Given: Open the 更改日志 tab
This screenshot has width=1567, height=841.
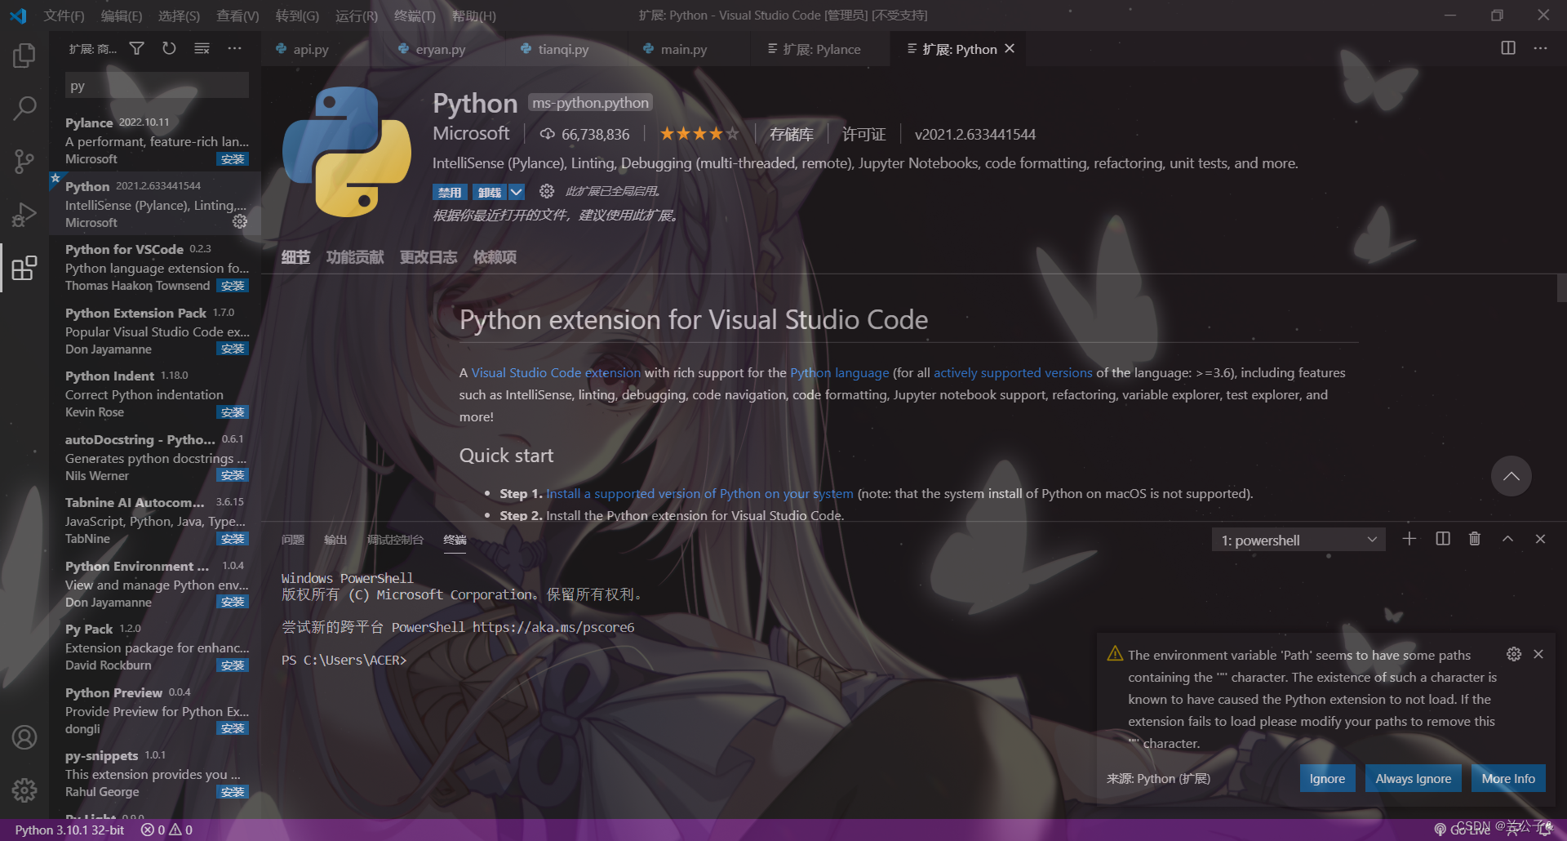Looking at the screenshot, I should (428, 257).
